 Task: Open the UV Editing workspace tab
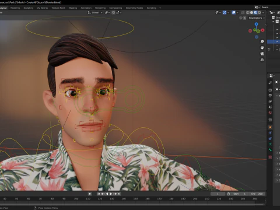[43, 8]
